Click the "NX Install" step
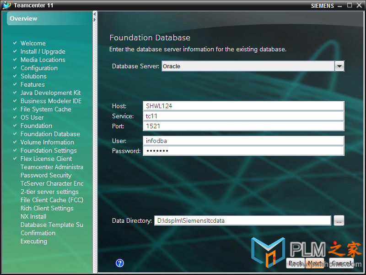Viewport: 366px width, 275px height. tap(33, 216)
